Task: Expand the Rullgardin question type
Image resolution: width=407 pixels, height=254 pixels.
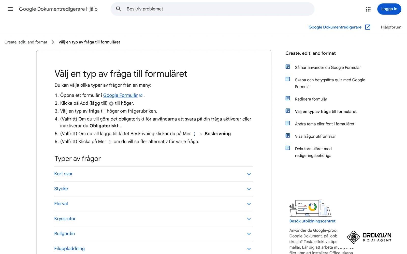Action: click(153, 234)
